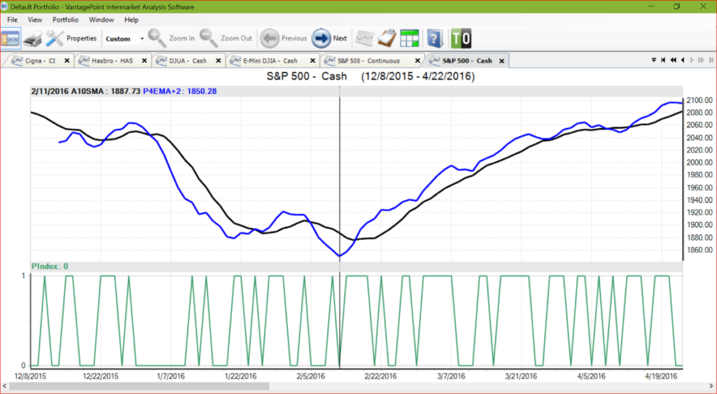The height and width of the screenshot is (394, 717).
Task: Switch to the E-Mini DJIA - Cash tab
Action: (x=271, y=60)
